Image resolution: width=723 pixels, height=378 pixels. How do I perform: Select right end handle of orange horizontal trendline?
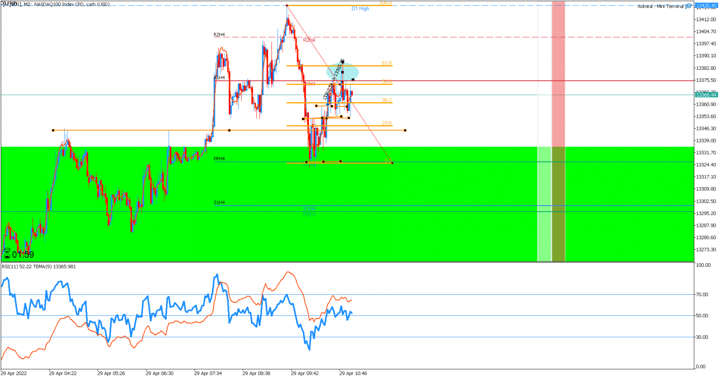(x=405, y=130)
